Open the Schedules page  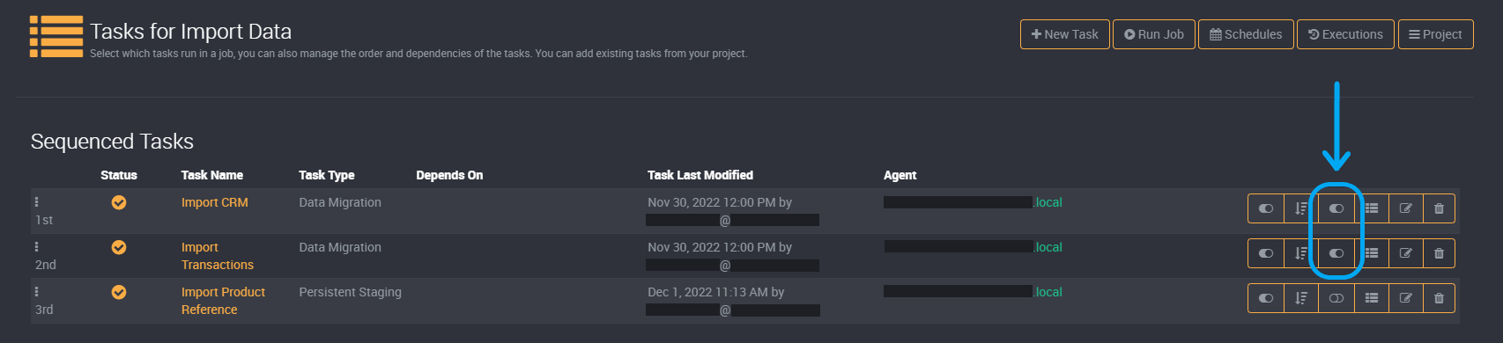[x=1246, y=34]
